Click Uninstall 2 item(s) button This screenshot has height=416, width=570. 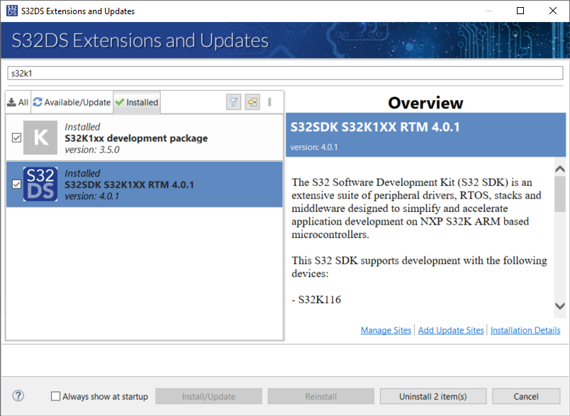(x=432, y=396)
